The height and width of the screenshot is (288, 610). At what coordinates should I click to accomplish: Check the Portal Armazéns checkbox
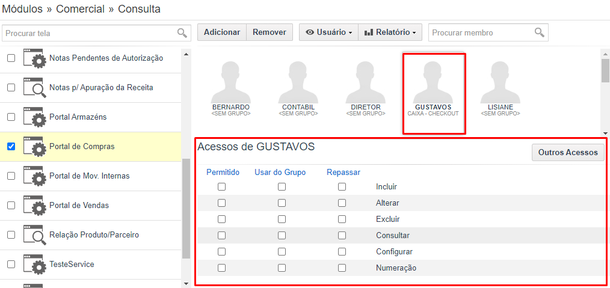click(11, 117)
